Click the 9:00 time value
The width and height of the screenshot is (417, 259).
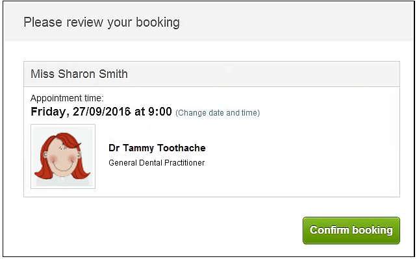click(160, 111)
